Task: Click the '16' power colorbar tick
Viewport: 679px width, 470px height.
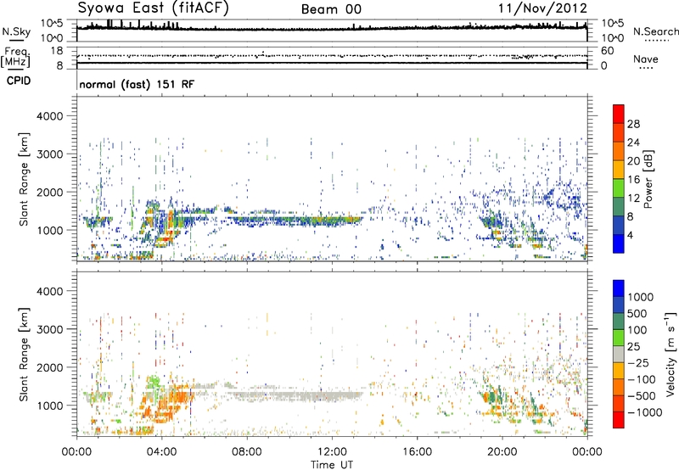Action: [x=633, y=180]
